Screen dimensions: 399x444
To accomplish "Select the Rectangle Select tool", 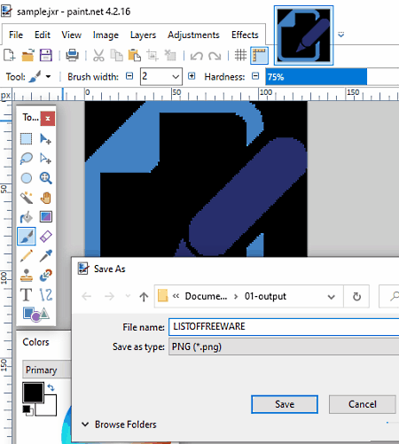I will tap(27, 138).
